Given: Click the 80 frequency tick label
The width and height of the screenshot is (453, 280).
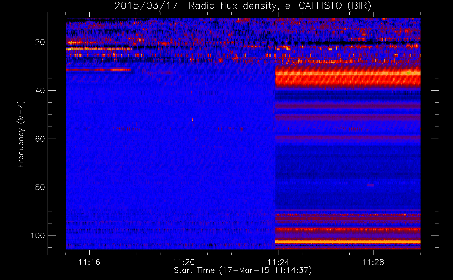Looking at the screenshot, I should (x=40, y=187).
